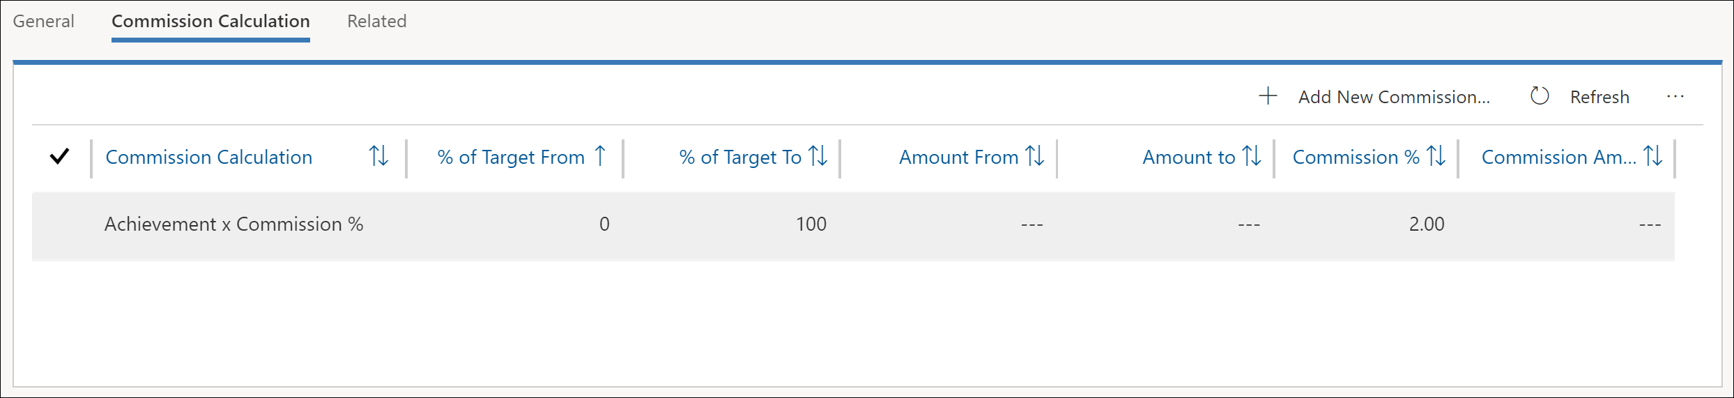Click the plus icon for Add New Commission
This screenshot has height=398, width=1734.
point(1268,96)
